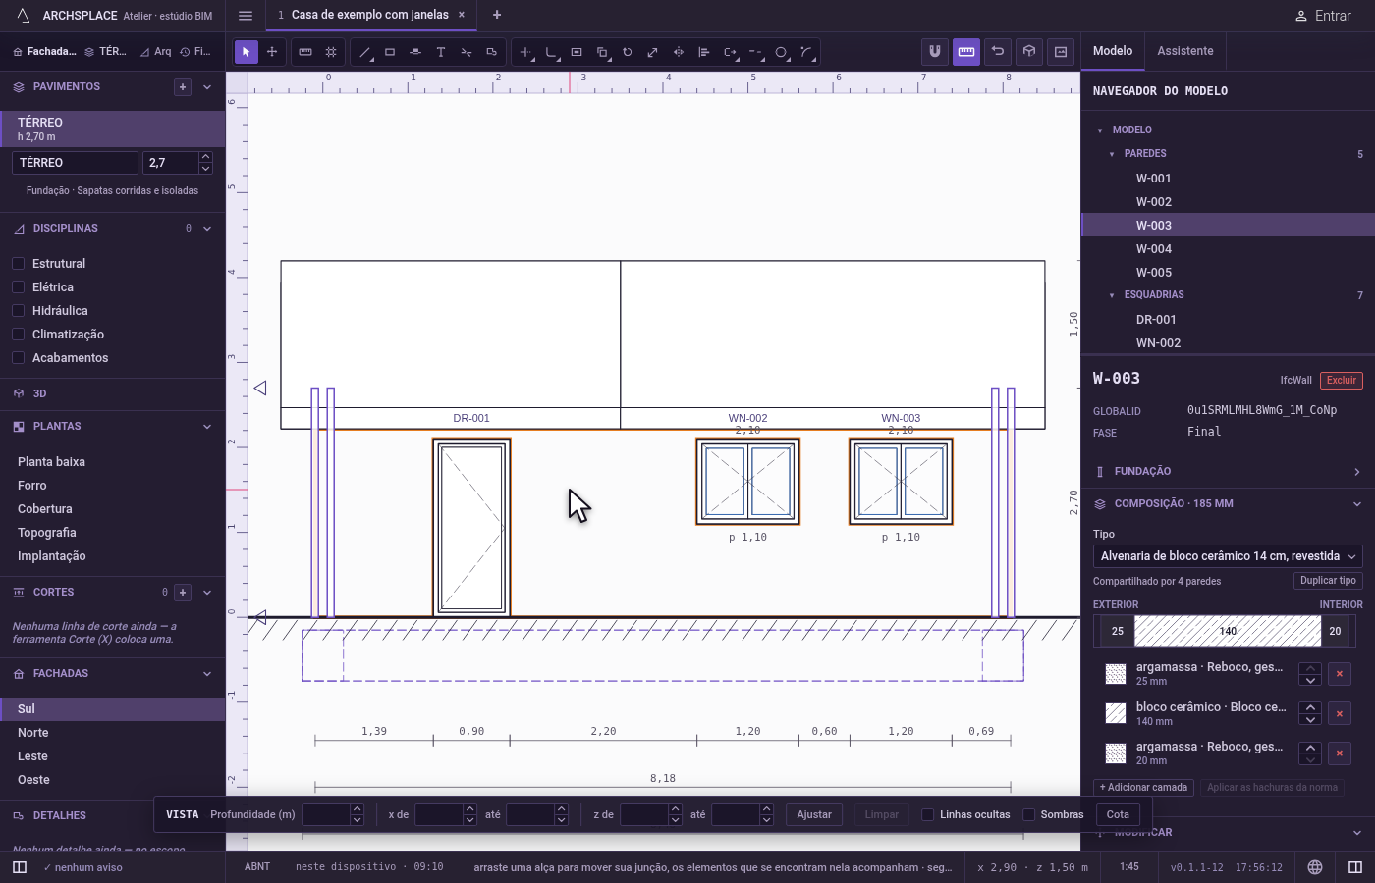The image size is (1375, 883).
Task: Click the Duplicar tipo button
Action: pos(1328,581)
